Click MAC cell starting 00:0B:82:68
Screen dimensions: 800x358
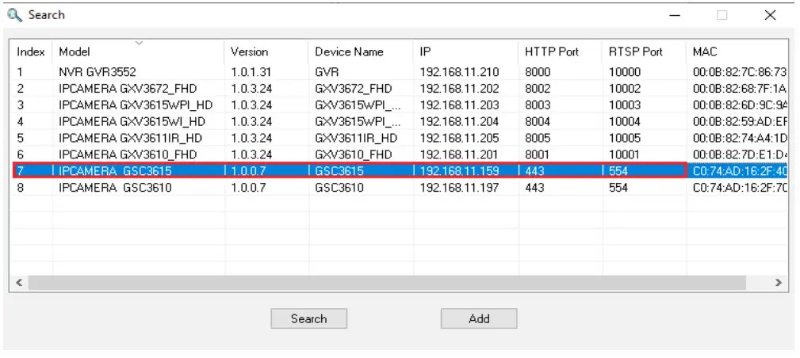(x=740, y=88)
